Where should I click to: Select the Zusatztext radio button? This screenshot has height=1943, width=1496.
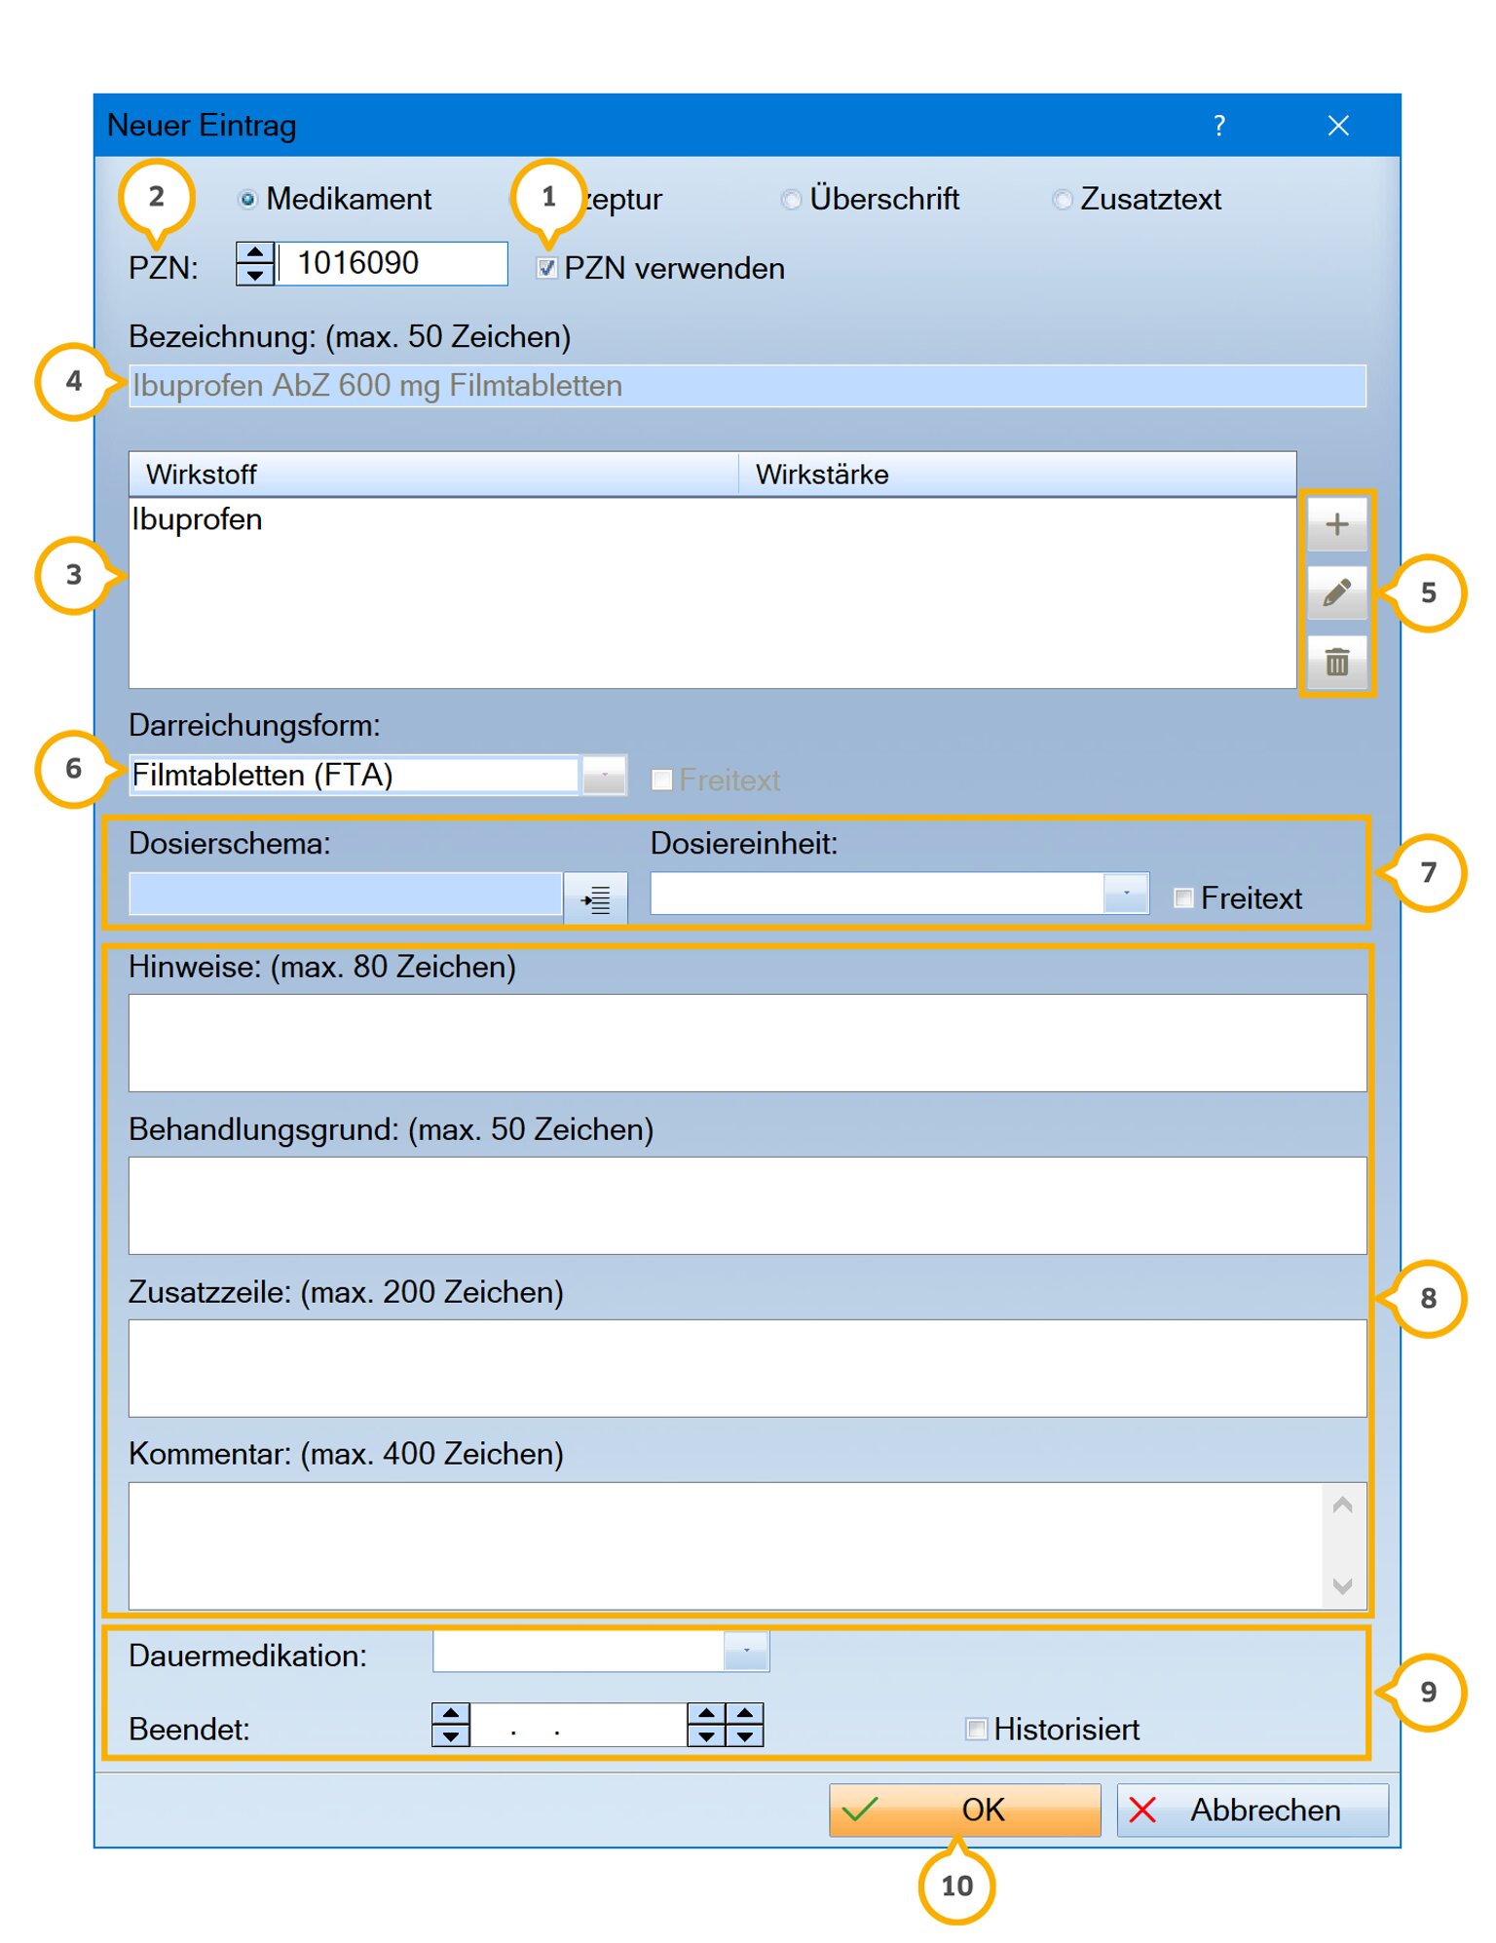pos(1062,200)
